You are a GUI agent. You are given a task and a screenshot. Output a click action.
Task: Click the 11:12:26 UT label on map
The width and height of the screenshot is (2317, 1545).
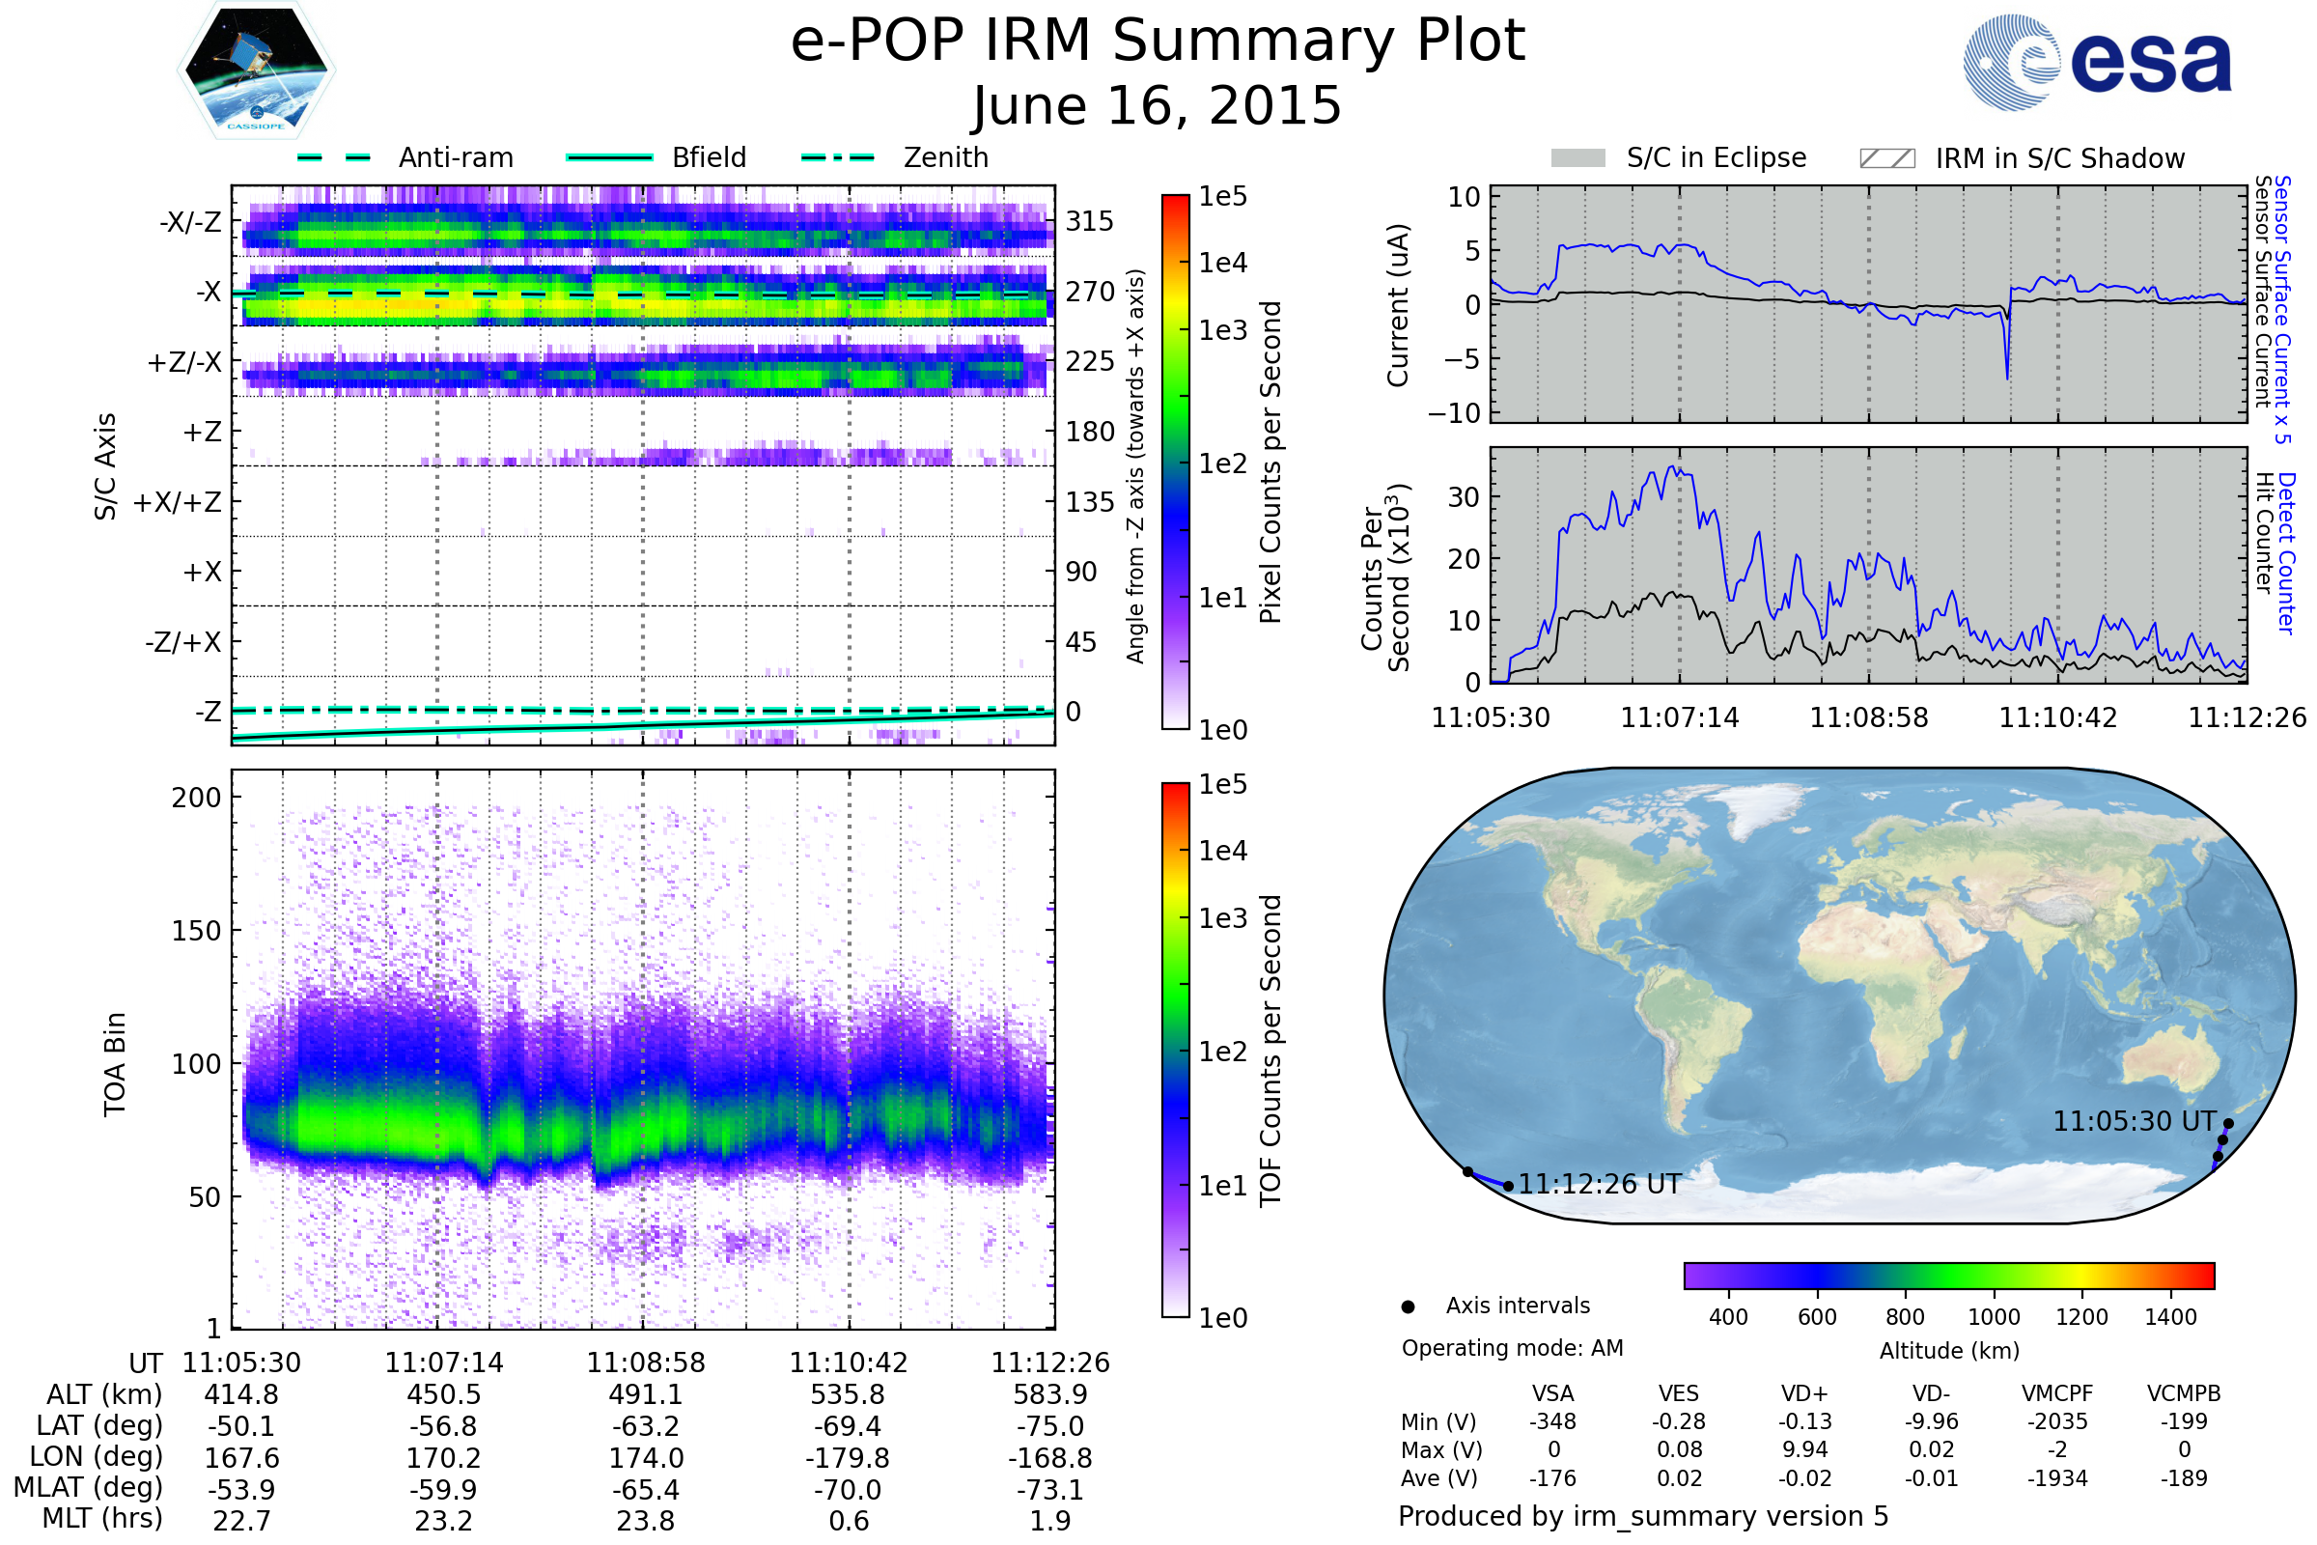(1599, 1185)
